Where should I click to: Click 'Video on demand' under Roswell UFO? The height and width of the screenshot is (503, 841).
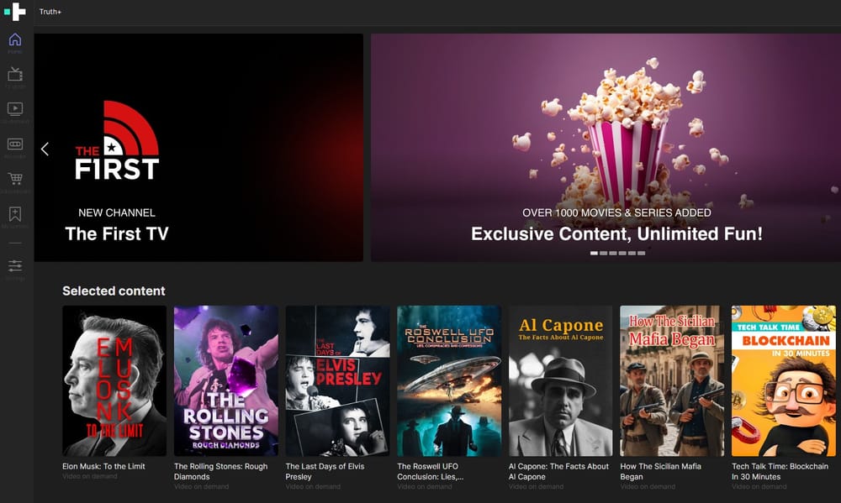[x=424, y=486]
